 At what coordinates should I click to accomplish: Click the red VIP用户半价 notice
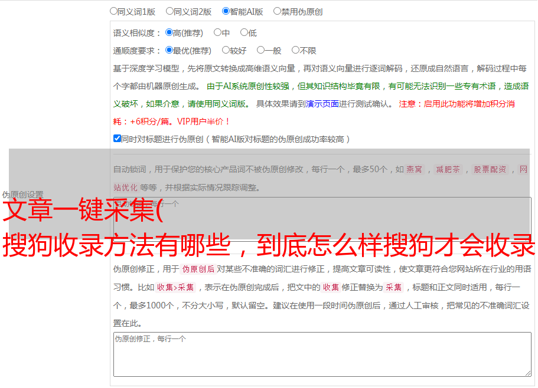coord(204,121)
